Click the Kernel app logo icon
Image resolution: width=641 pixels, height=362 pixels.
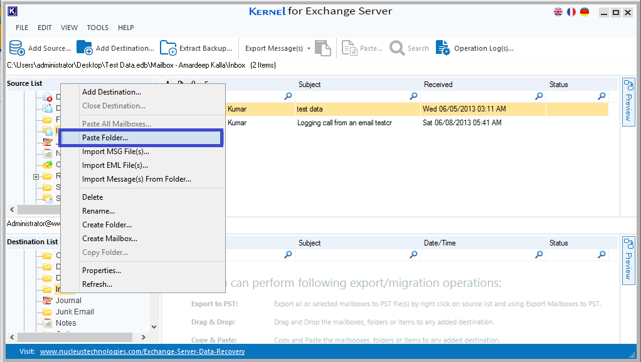[x=13, y=11]
